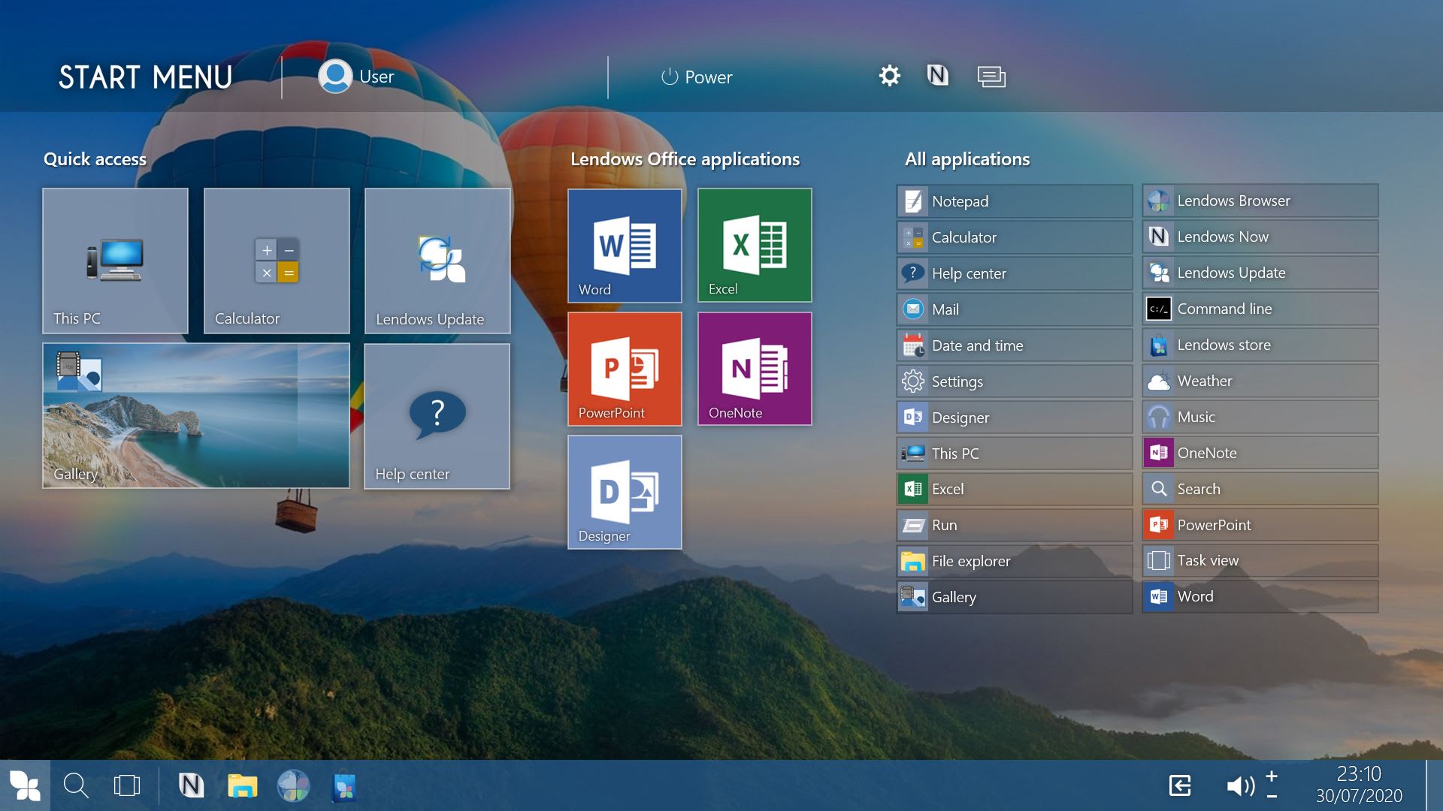1443x811 pixels.
Task: Open the Word tile in Office applications
Action: 625,246
